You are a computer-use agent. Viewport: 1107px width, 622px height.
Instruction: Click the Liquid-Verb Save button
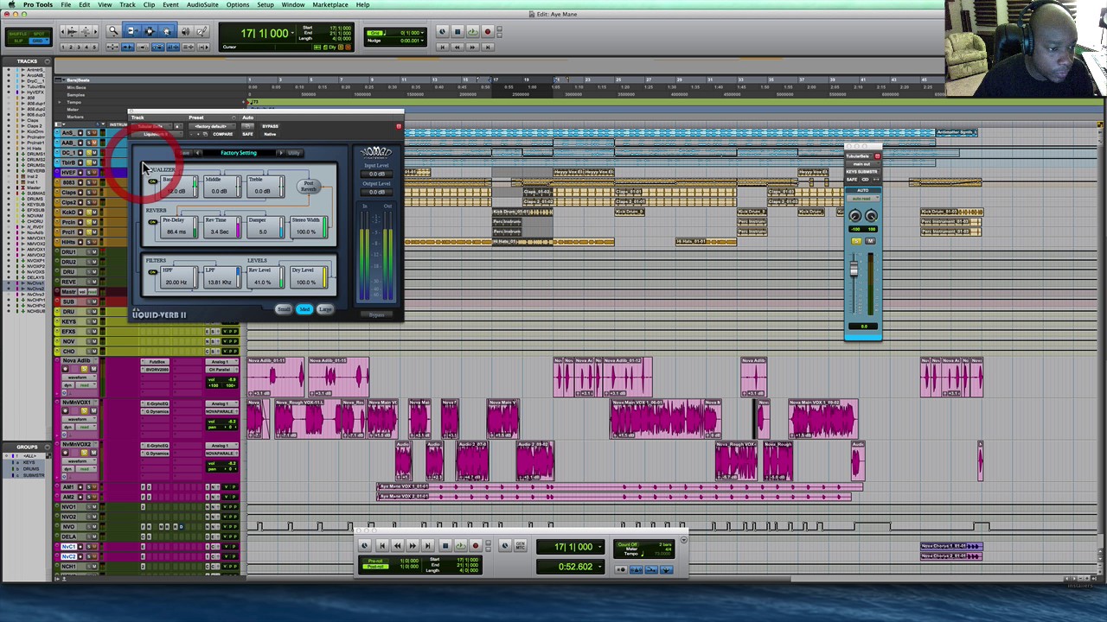pyautogui.click(x=185, y=153)
